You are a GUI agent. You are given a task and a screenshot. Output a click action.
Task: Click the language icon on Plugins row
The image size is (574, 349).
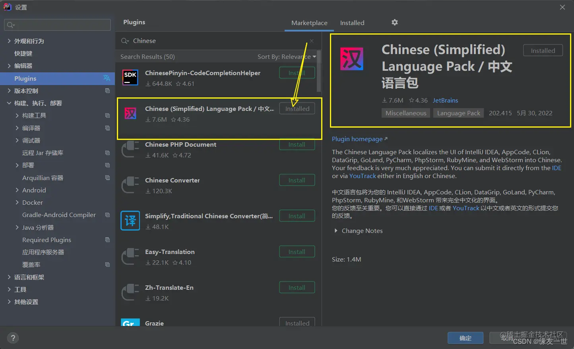click(107, 78)
